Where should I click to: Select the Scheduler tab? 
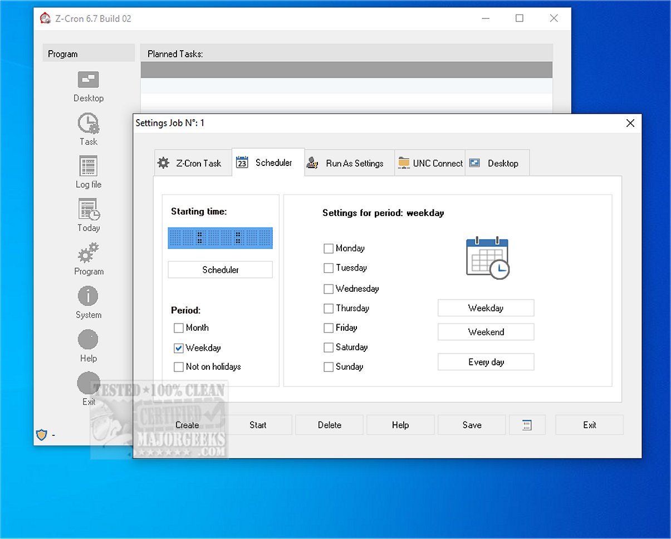(x=268, y=163)
